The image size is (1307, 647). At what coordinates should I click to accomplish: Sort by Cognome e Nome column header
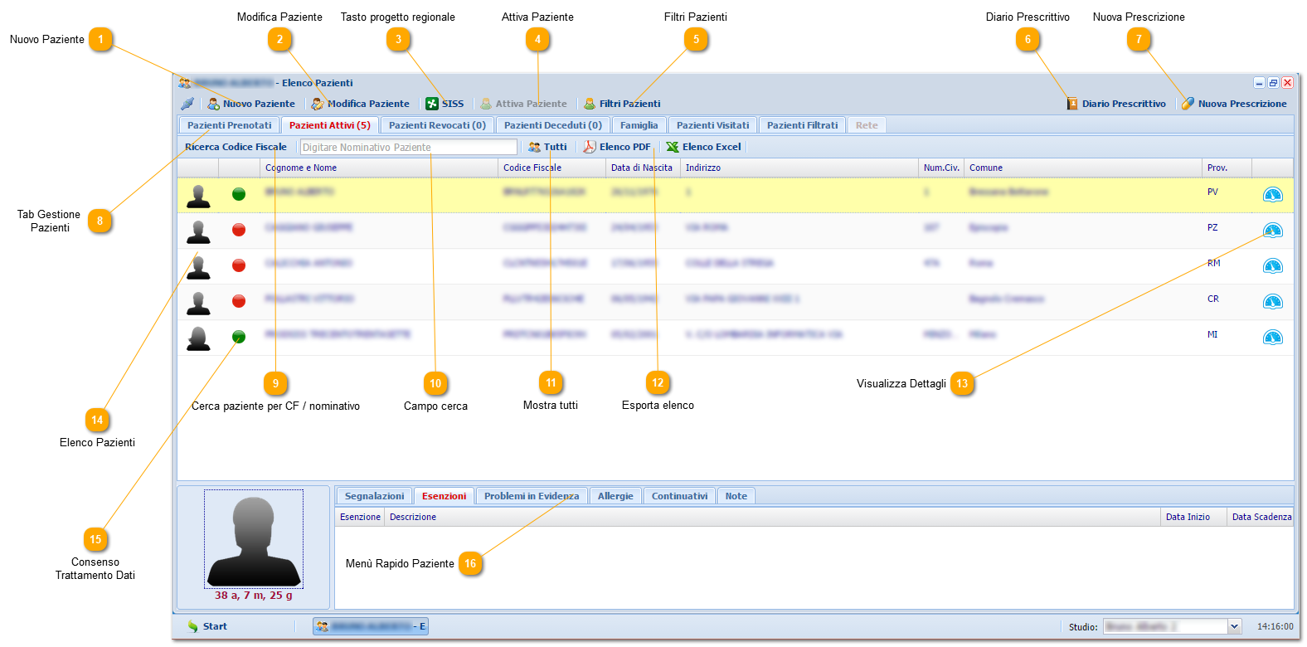(x=379, y=168)
